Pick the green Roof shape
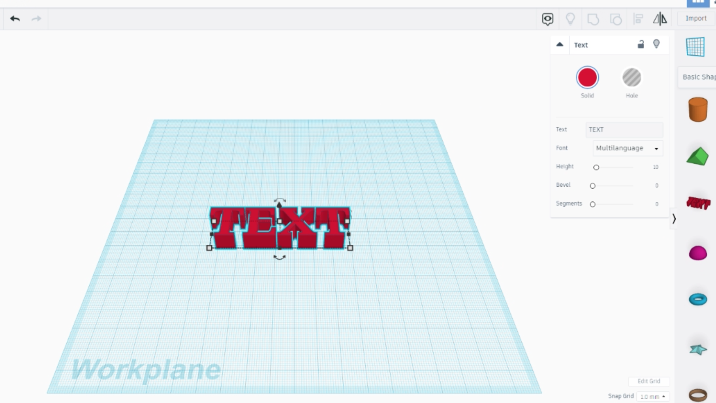The width and height of the screenshot is (716, 403). (697, 156)
